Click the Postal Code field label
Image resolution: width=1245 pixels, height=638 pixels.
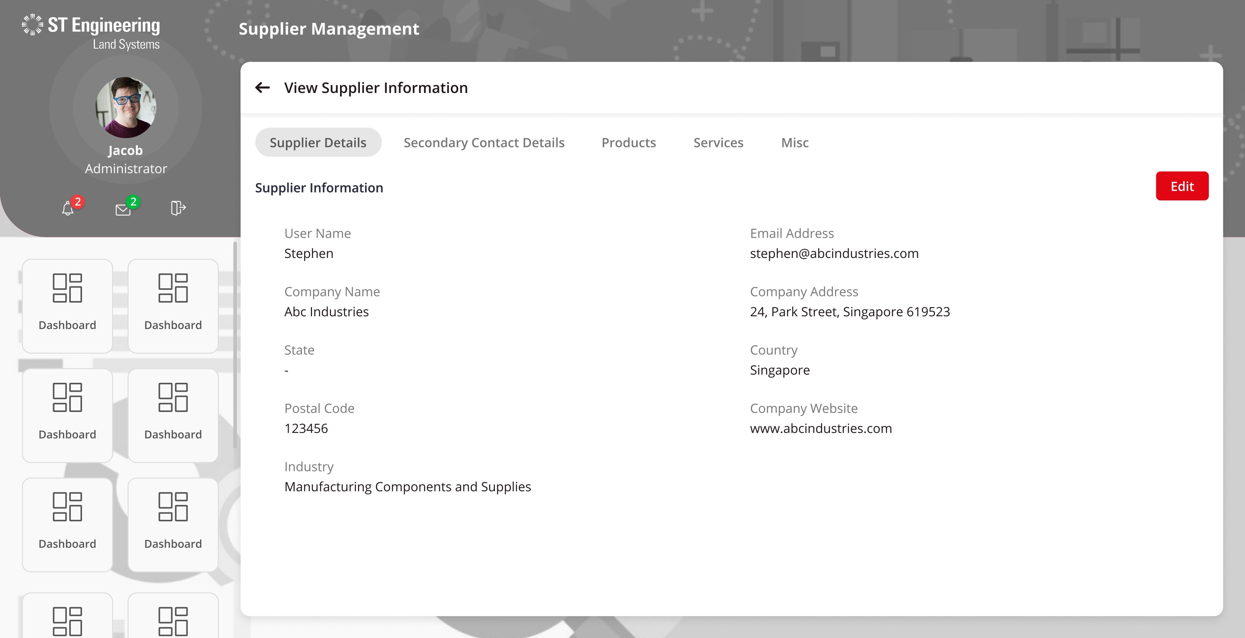(319, 408)
